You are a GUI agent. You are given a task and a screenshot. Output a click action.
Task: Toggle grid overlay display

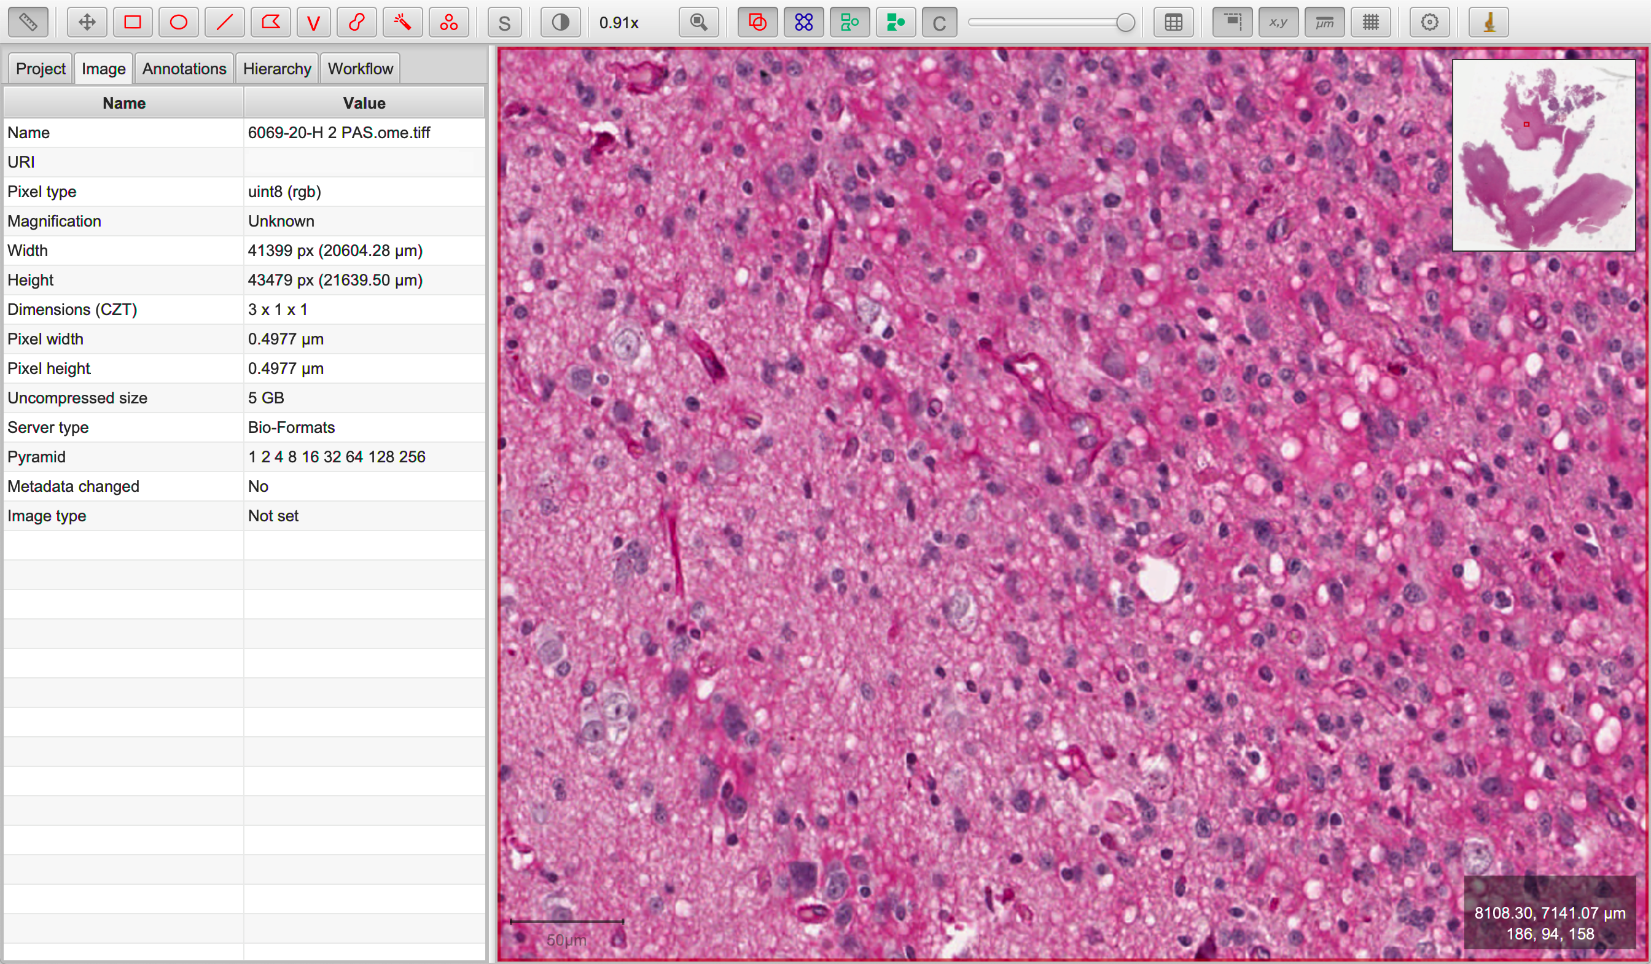(x=1370, y=23)
